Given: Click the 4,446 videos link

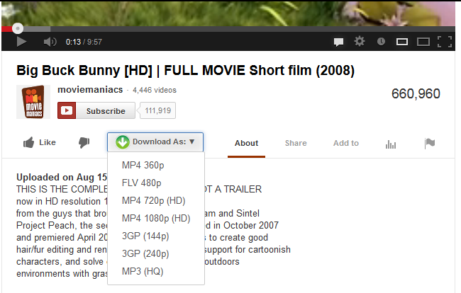Looking at the screenshot, I should (155, 90).
